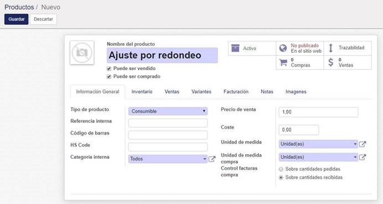
Task: Open the Ventas tab
Action: [x=172, y=92]
